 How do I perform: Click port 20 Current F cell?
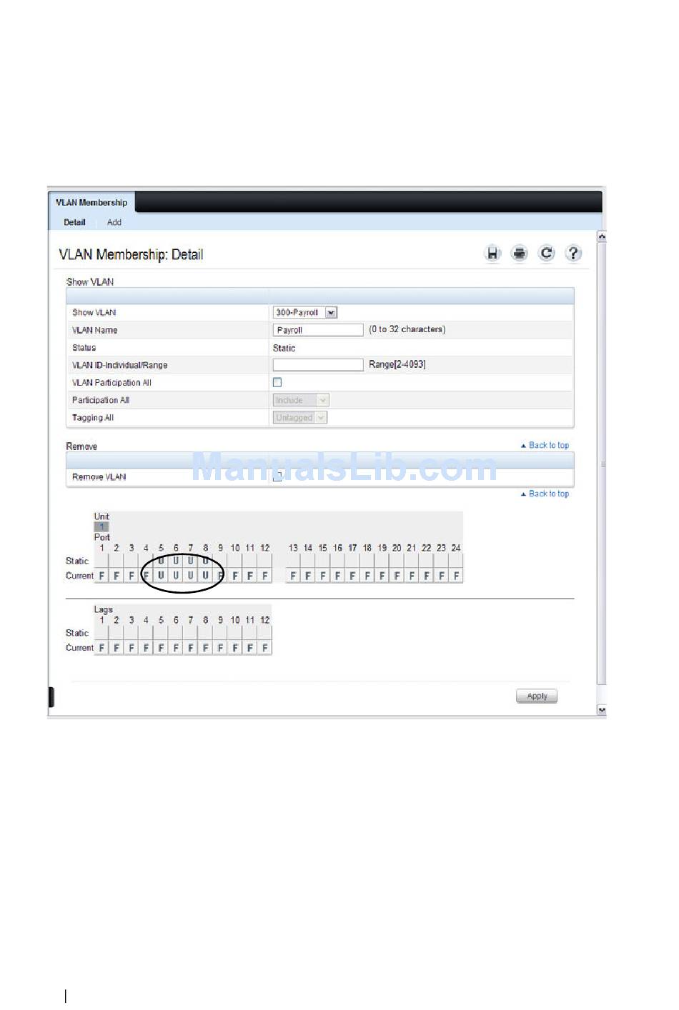[397, 576]
